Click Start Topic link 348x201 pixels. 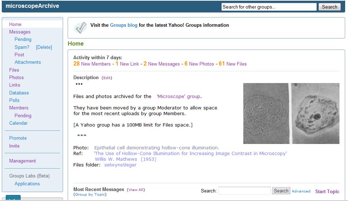coord(327,191)
